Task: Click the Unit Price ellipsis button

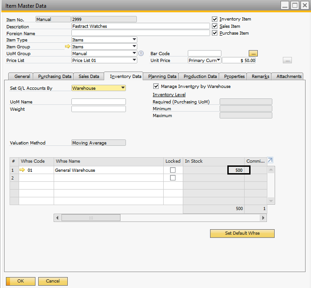Action: click(x=287, y=60)
